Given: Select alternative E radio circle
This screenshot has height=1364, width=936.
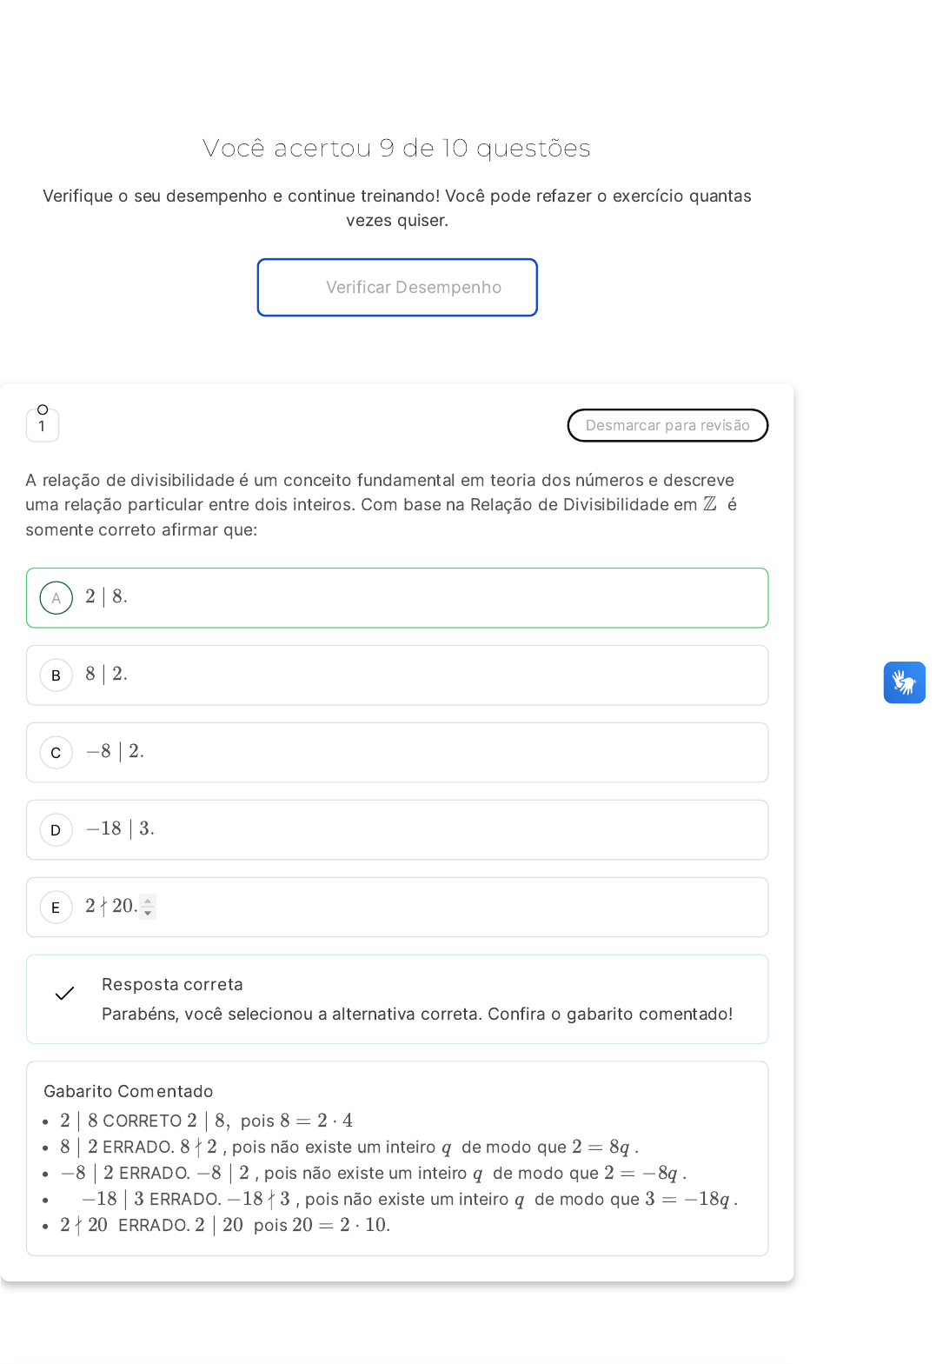Looking at the screenshot, I should [x=56, y=907].
